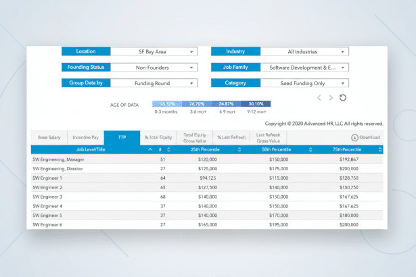Click the previous page arrow icon
Image resolution: width=416 pixels, height=277 pixels.
(x=319, y=98)
